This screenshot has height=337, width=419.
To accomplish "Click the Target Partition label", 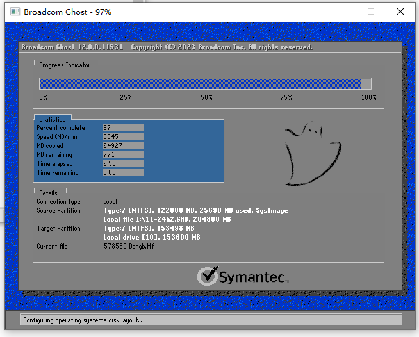I will tap(58, 228).
